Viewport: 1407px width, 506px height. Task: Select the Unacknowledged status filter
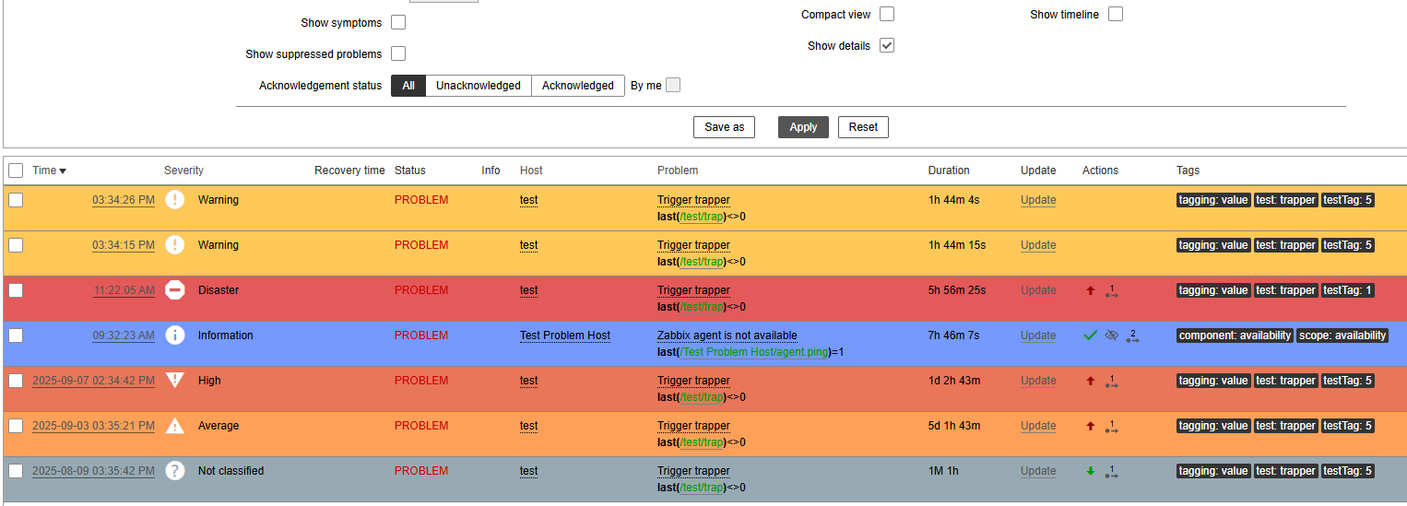tap(478, 86)
